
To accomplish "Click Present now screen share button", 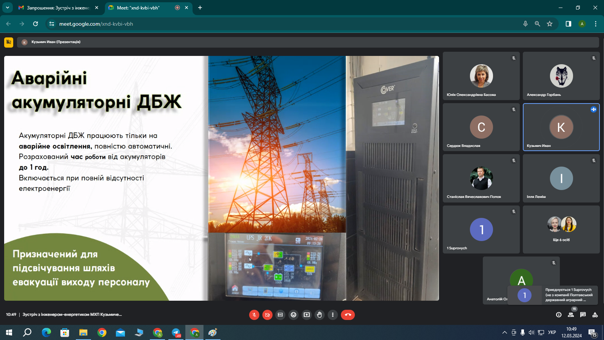I will click(307, 315).
